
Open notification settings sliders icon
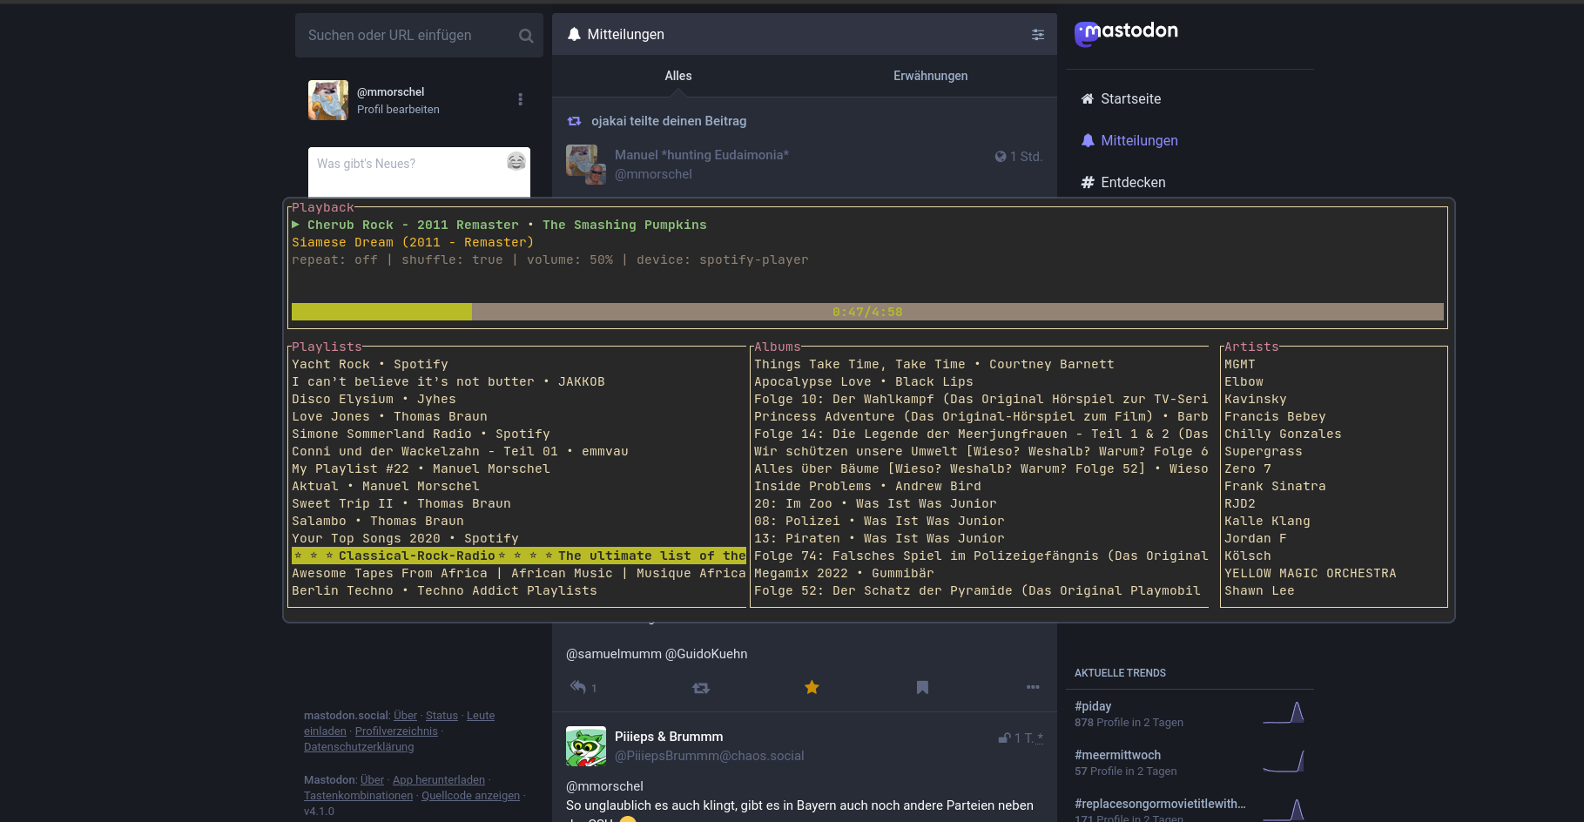click(1038, 35)
